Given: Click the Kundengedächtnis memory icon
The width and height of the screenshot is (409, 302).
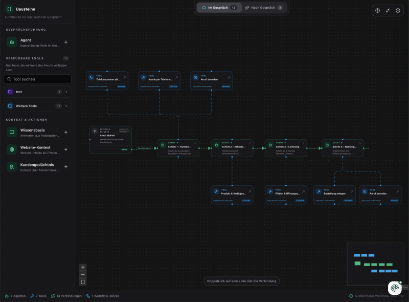Looking at the screenshot, I should coord(12,167).
